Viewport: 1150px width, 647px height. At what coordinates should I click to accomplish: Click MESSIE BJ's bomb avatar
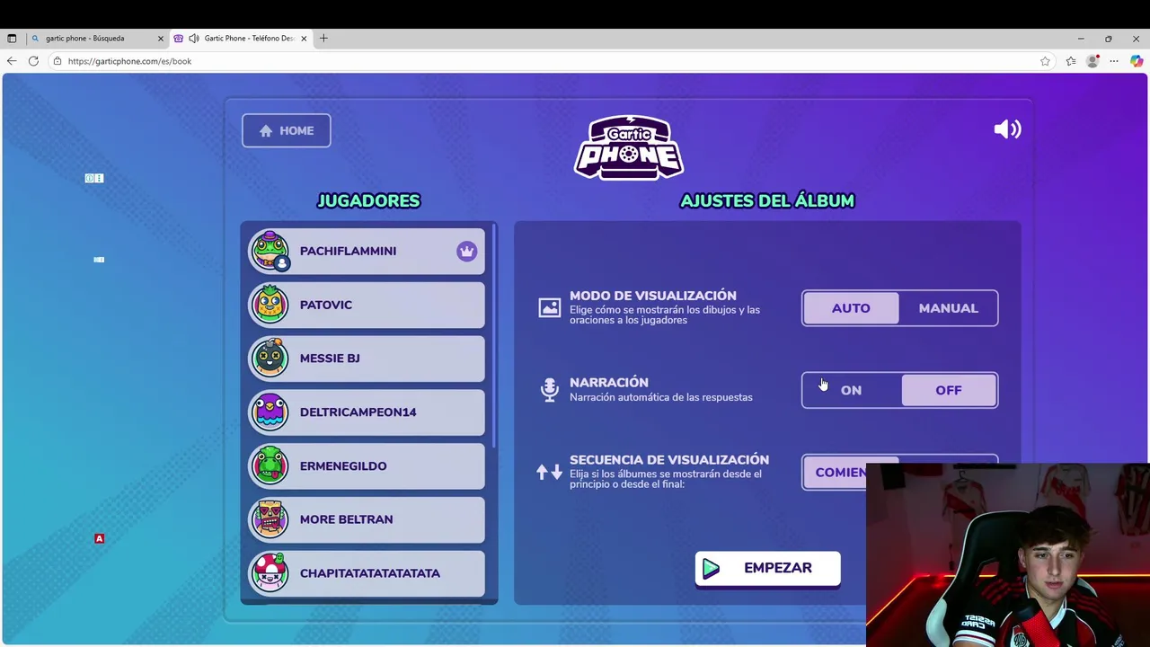coord(270,358)
